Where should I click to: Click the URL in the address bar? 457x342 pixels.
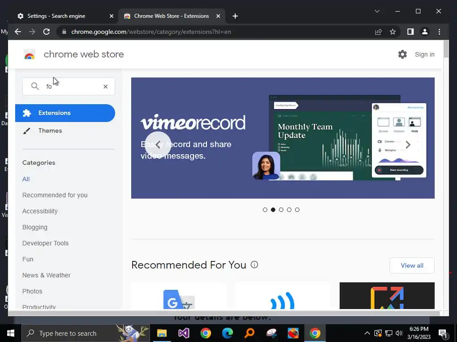pos(151,32)
